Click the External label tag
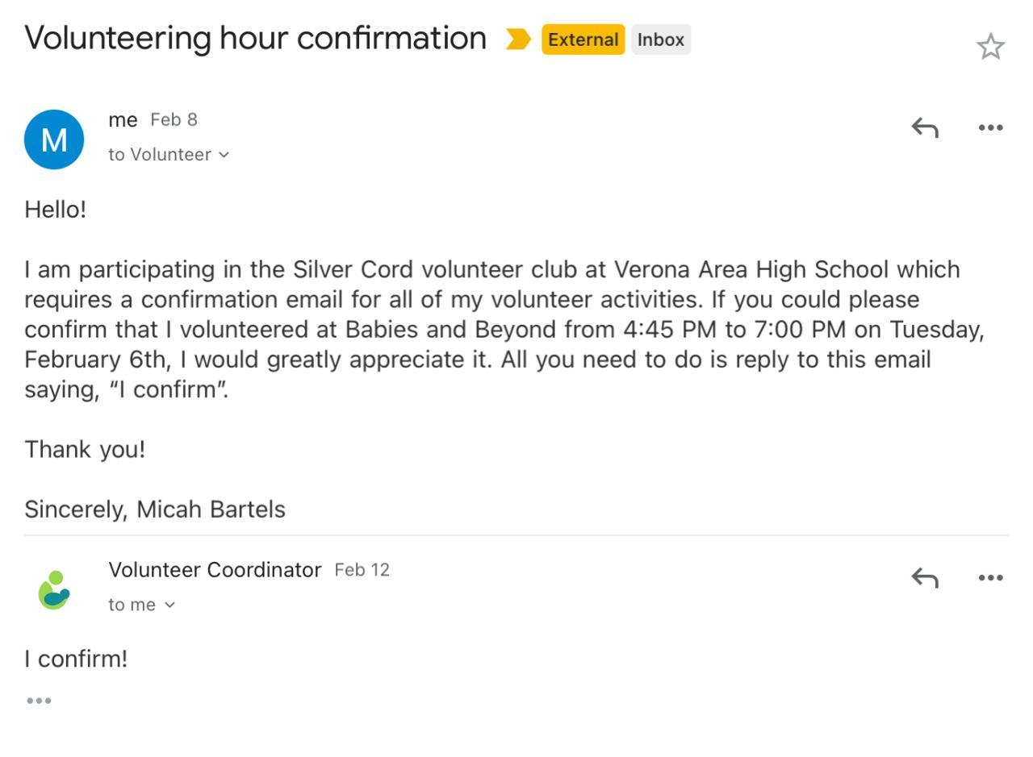 (583, 40)
